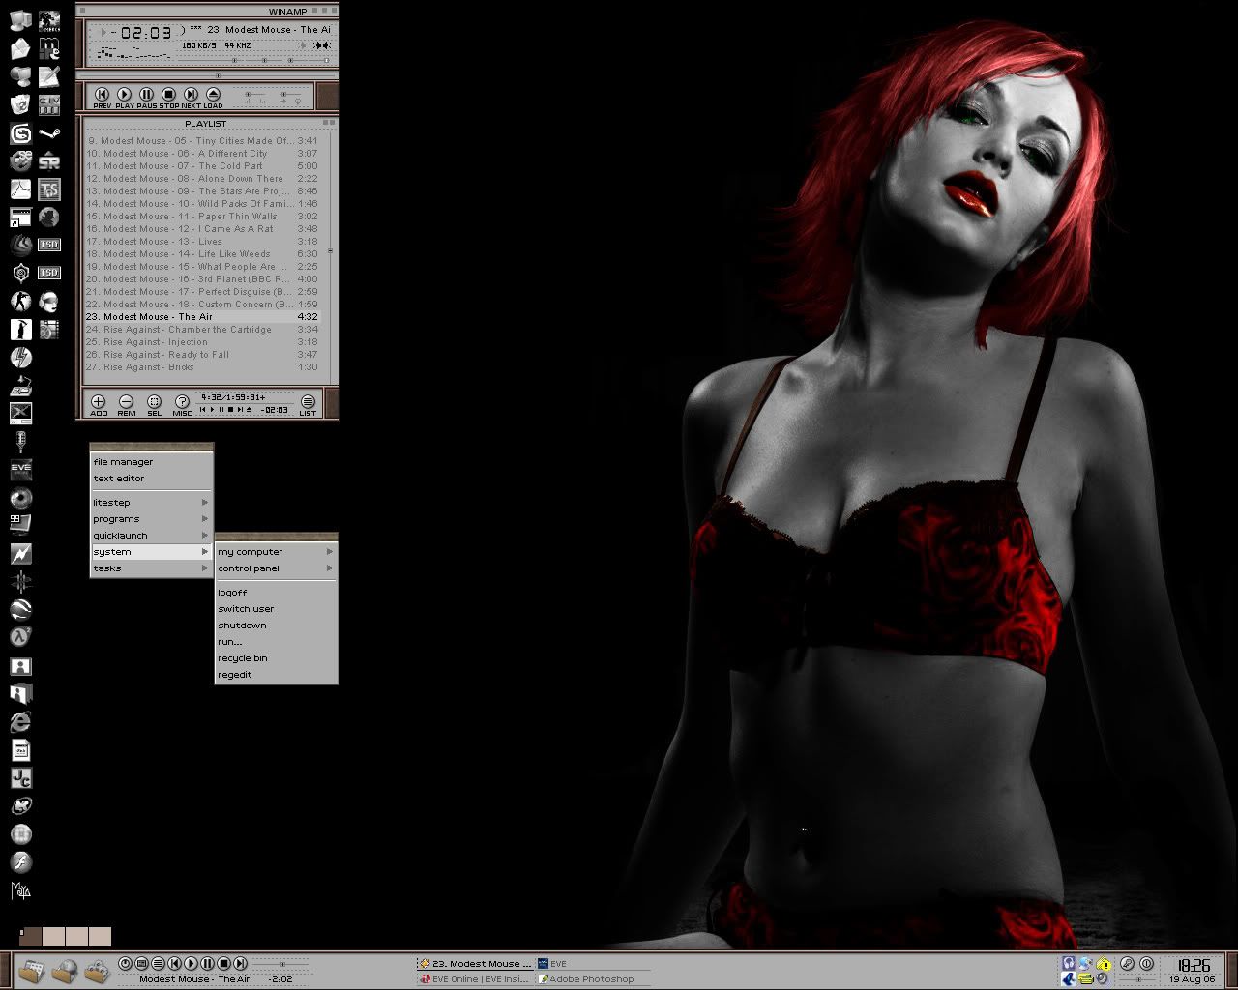Expand the my computer submenu
This screenshot has height=990, width=1238.
276,552
